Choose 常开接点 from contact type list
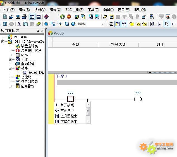 point(67,105)
